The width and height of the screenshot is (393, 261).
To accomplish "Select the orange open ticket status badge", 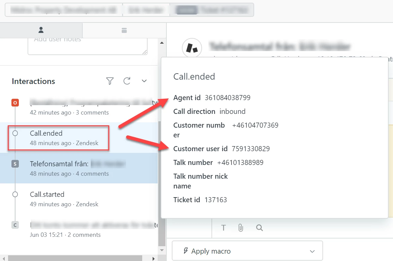I will click(x=15, y=103).
